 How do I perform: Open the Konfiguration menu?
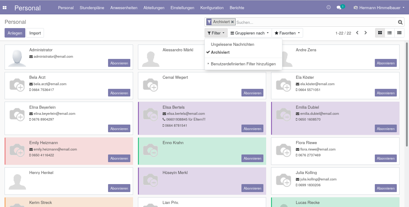click(x=212, y=8)
